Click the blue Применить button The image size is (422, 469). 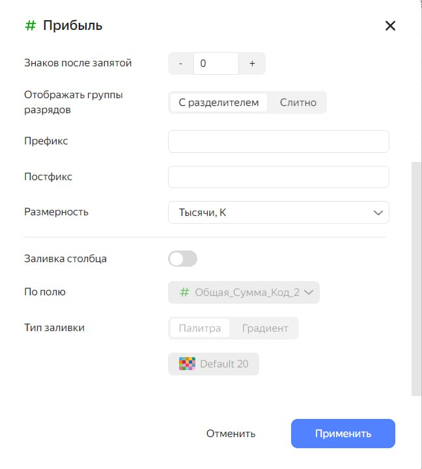[x=343, y=433]
